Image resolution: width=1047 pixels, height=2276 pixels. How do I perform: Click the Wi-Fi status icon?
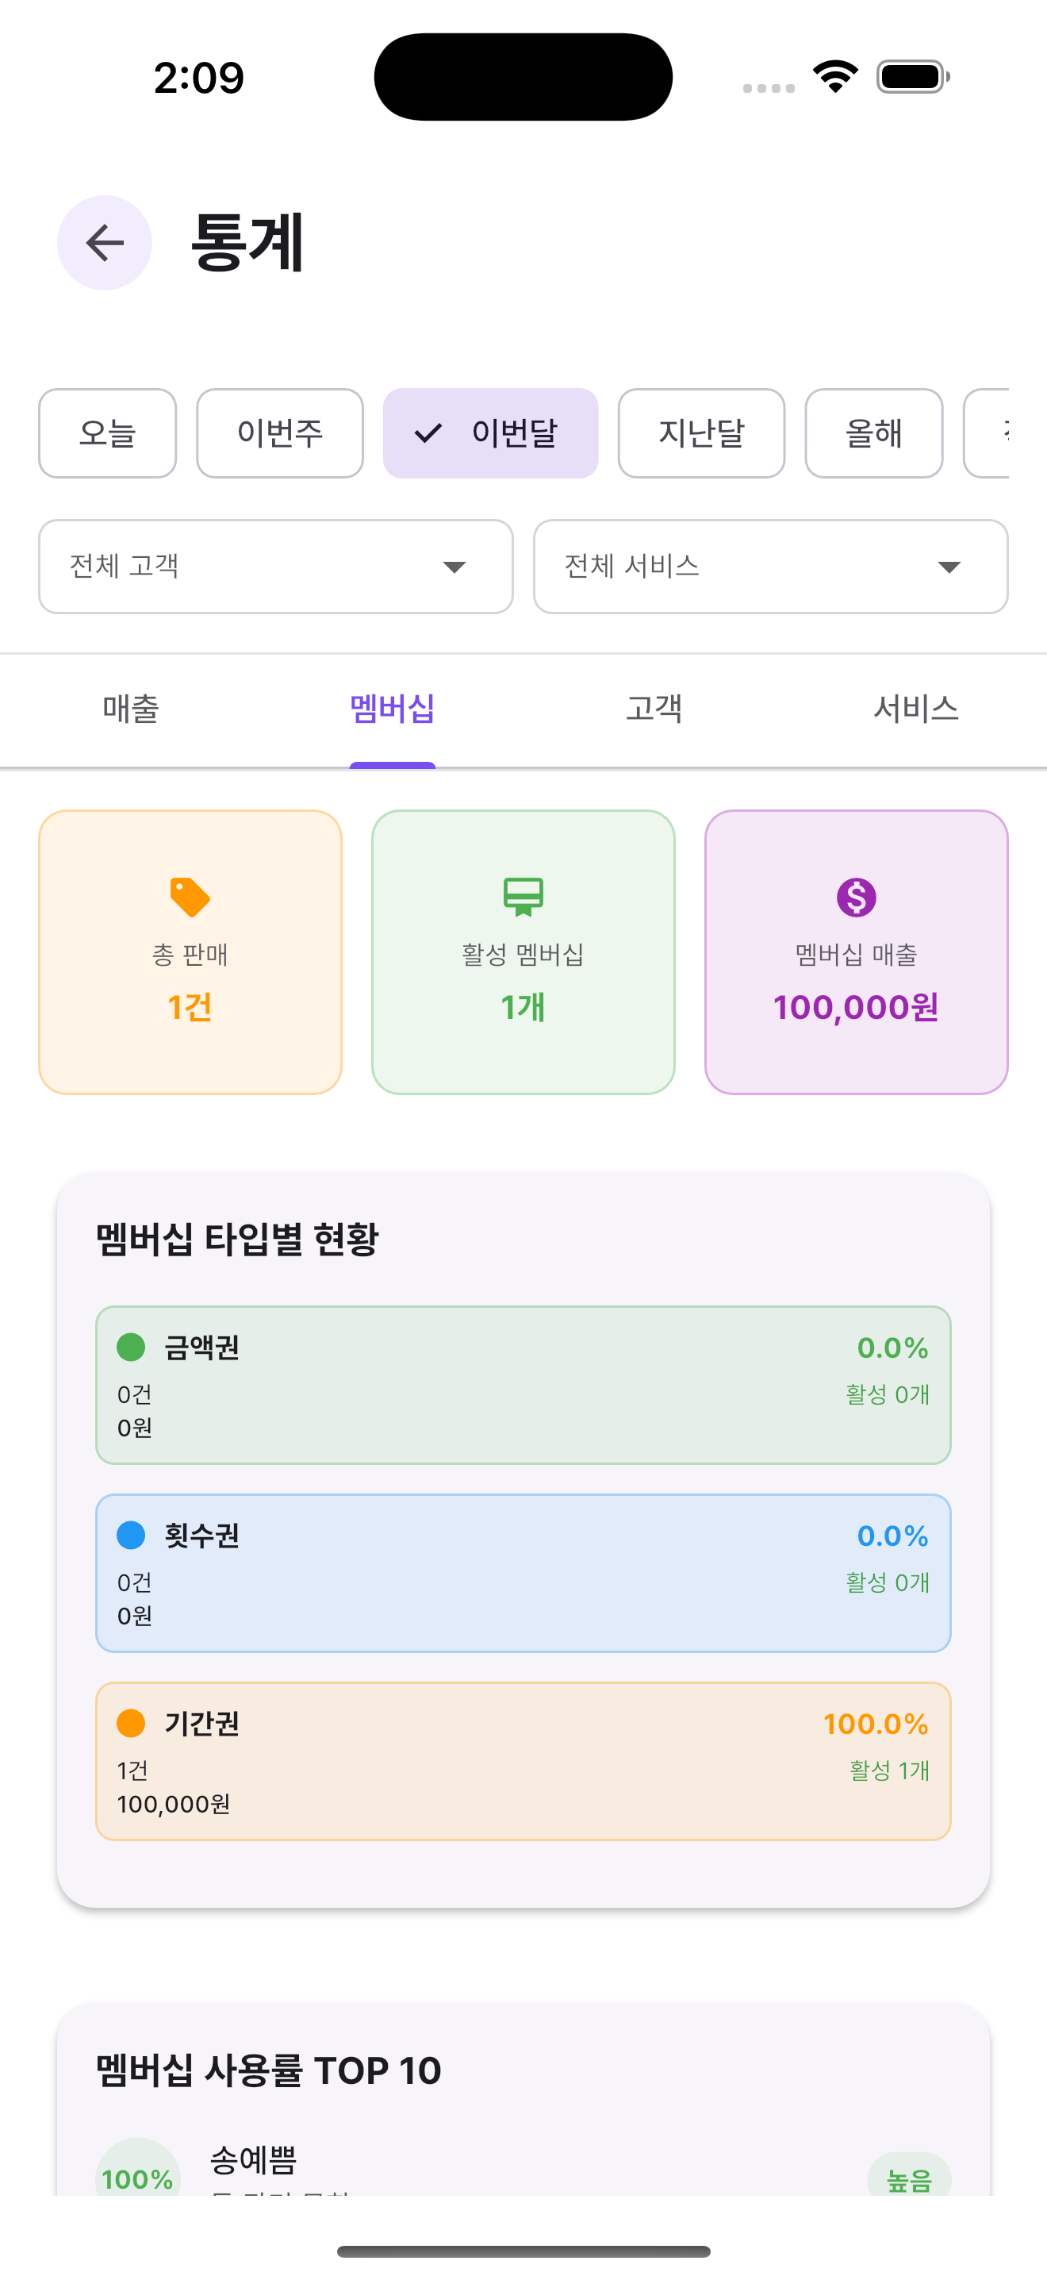coord(835,77)
